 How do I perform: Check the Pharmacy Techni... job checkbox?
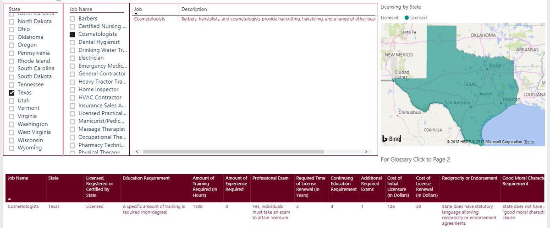72,145
